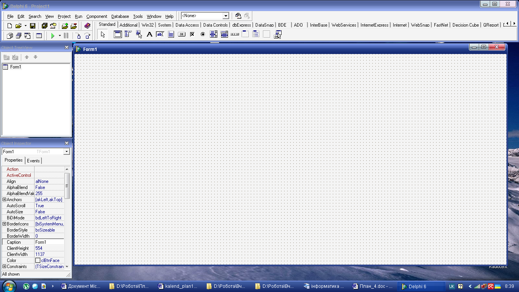Select the RadioButton component icon
Viewport: 519px width, 292px height.
(203, 35)
